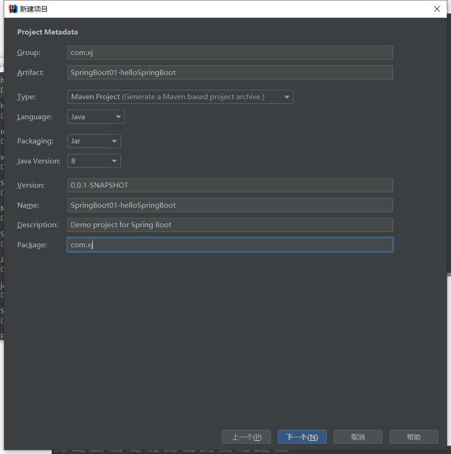Focus the Artifact text field
This screenshot has height=454, width=451.
(230, 73)
